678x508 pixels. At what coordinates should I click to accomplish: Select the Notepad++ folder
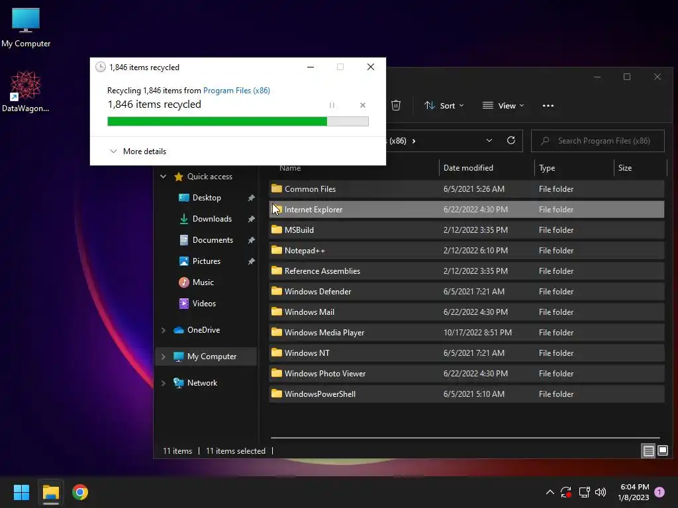coord(467,251)
